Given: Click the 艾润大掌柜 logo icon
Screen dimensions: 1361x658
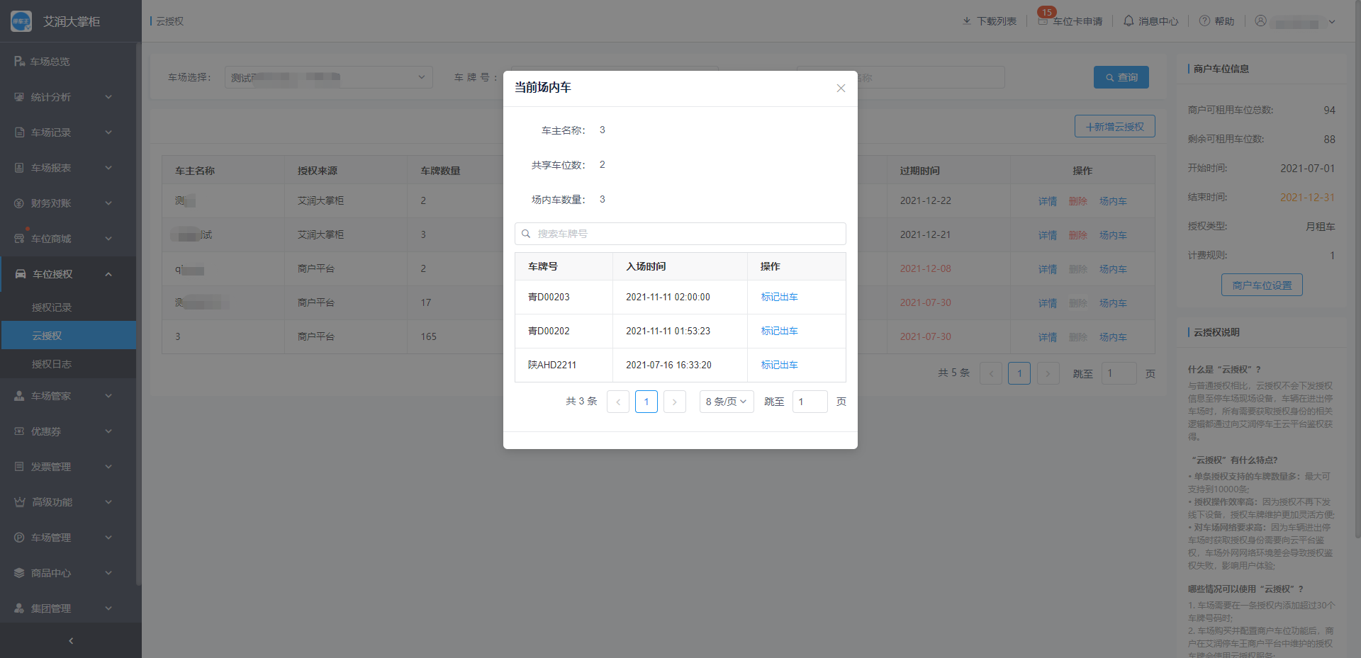Looking at the screenshot, I should (21, 21).
